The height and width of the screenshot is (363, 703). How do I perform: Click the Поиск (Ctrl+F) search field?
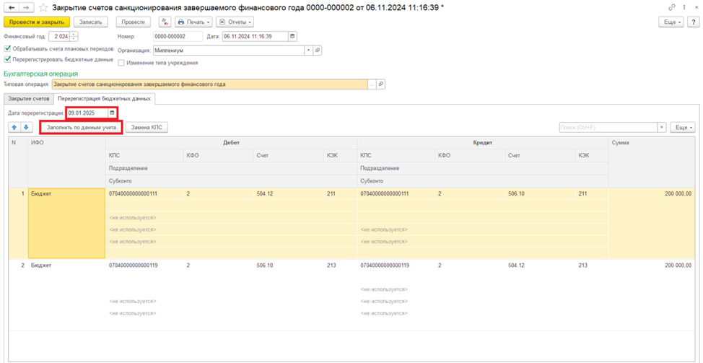click(608, 128)
